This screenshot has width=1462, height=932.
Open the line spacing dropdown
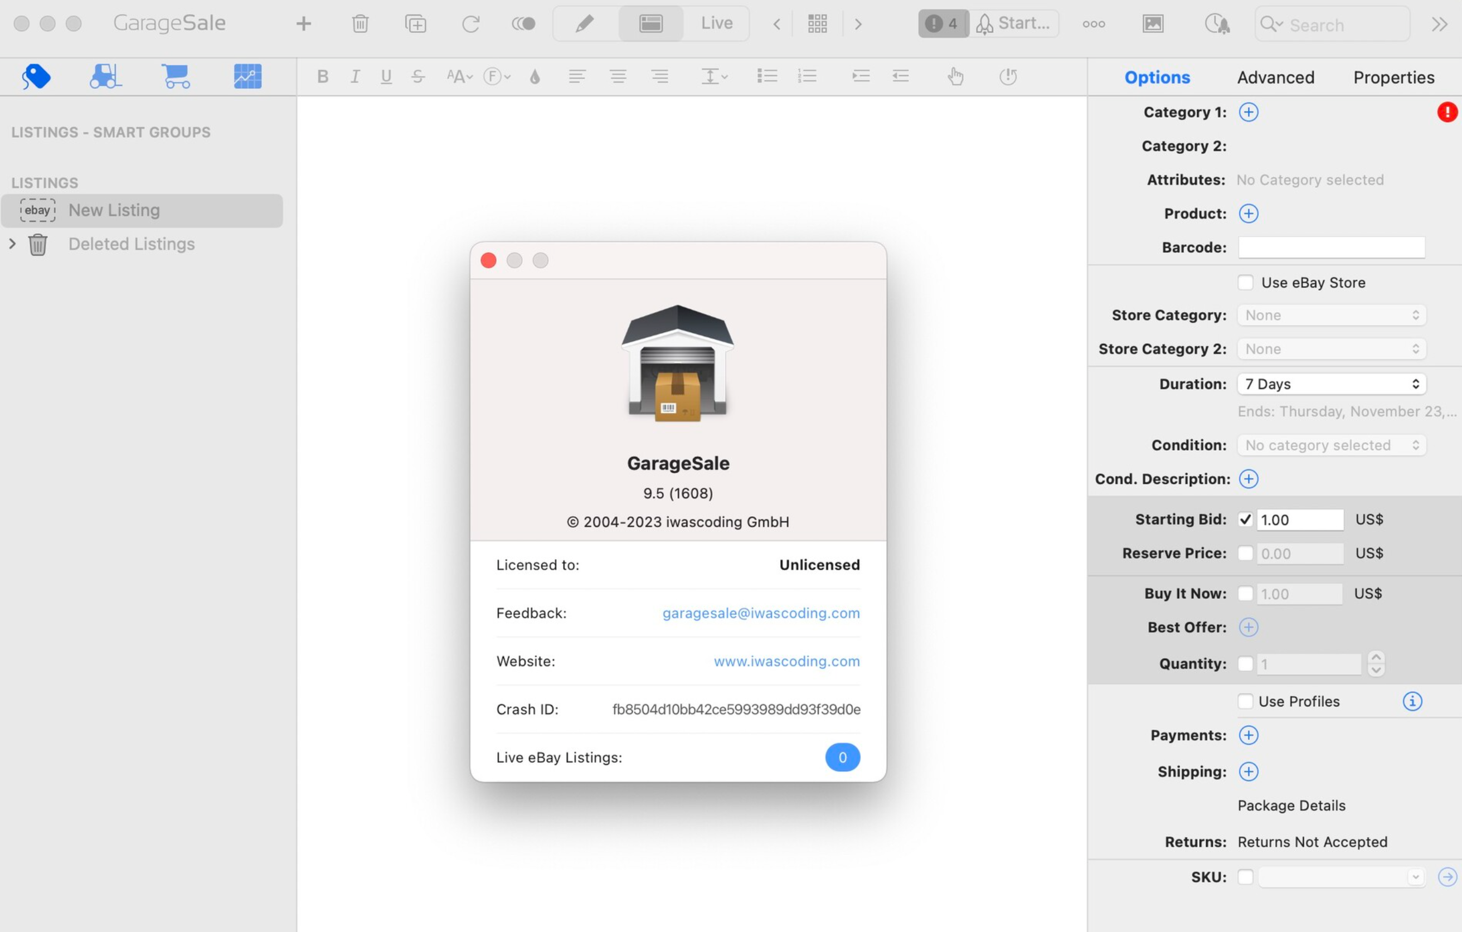[x=714, y=76]
